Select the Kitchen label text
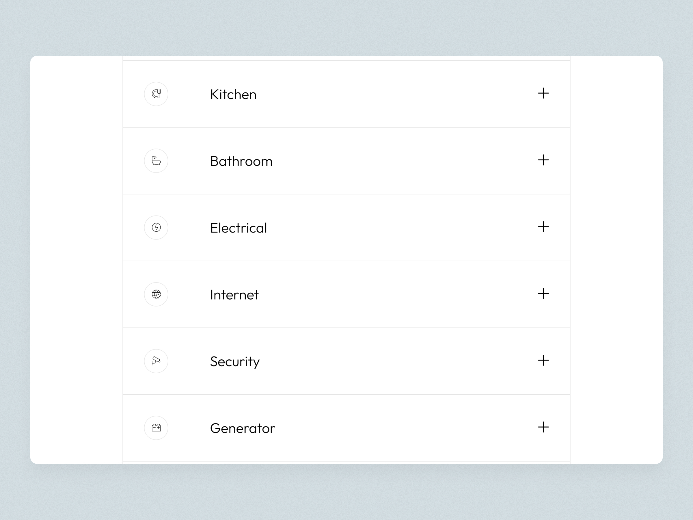 coord(233,95)
